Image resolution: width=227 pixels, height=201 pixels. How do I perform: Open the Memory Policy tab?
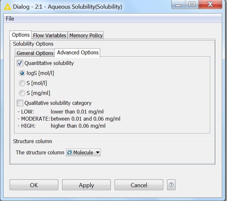(x=86, y=35)
